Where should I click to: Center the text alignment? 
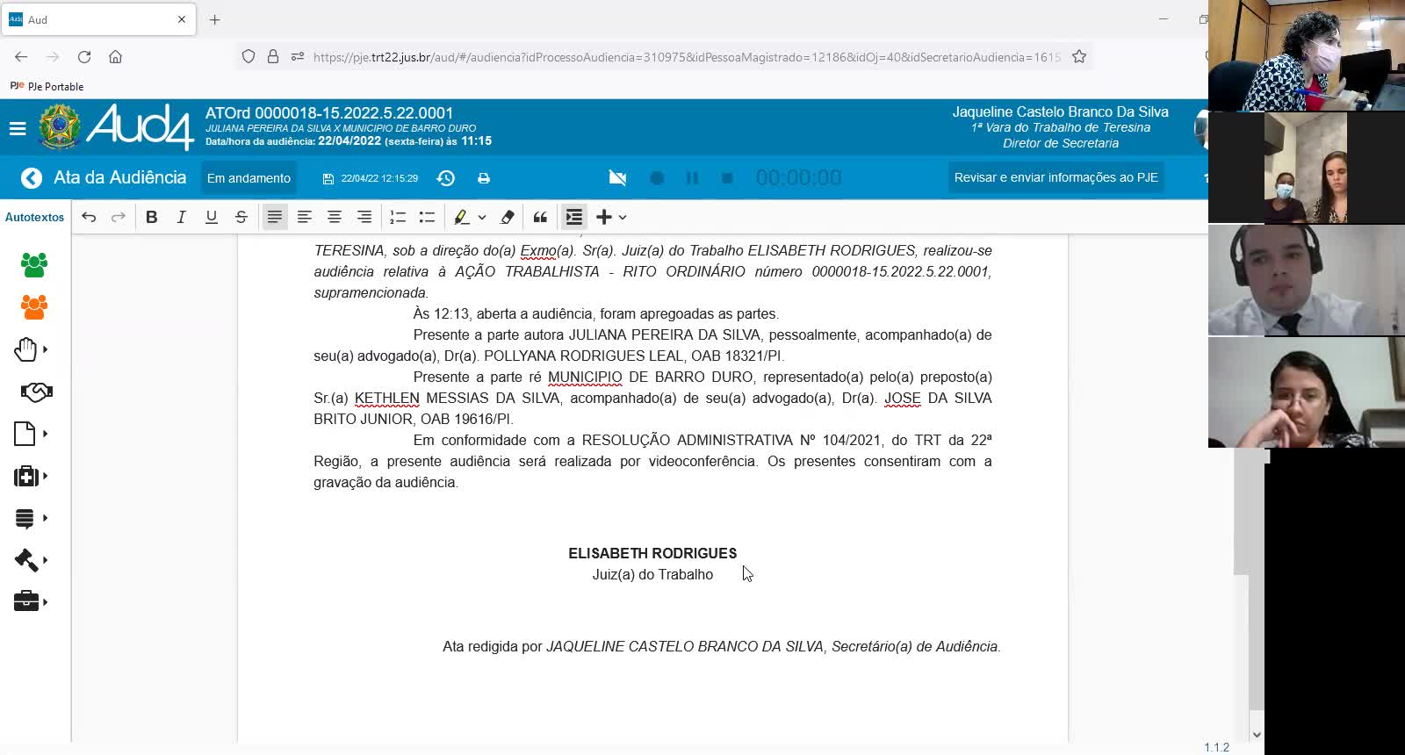click(x=335, y=217)
